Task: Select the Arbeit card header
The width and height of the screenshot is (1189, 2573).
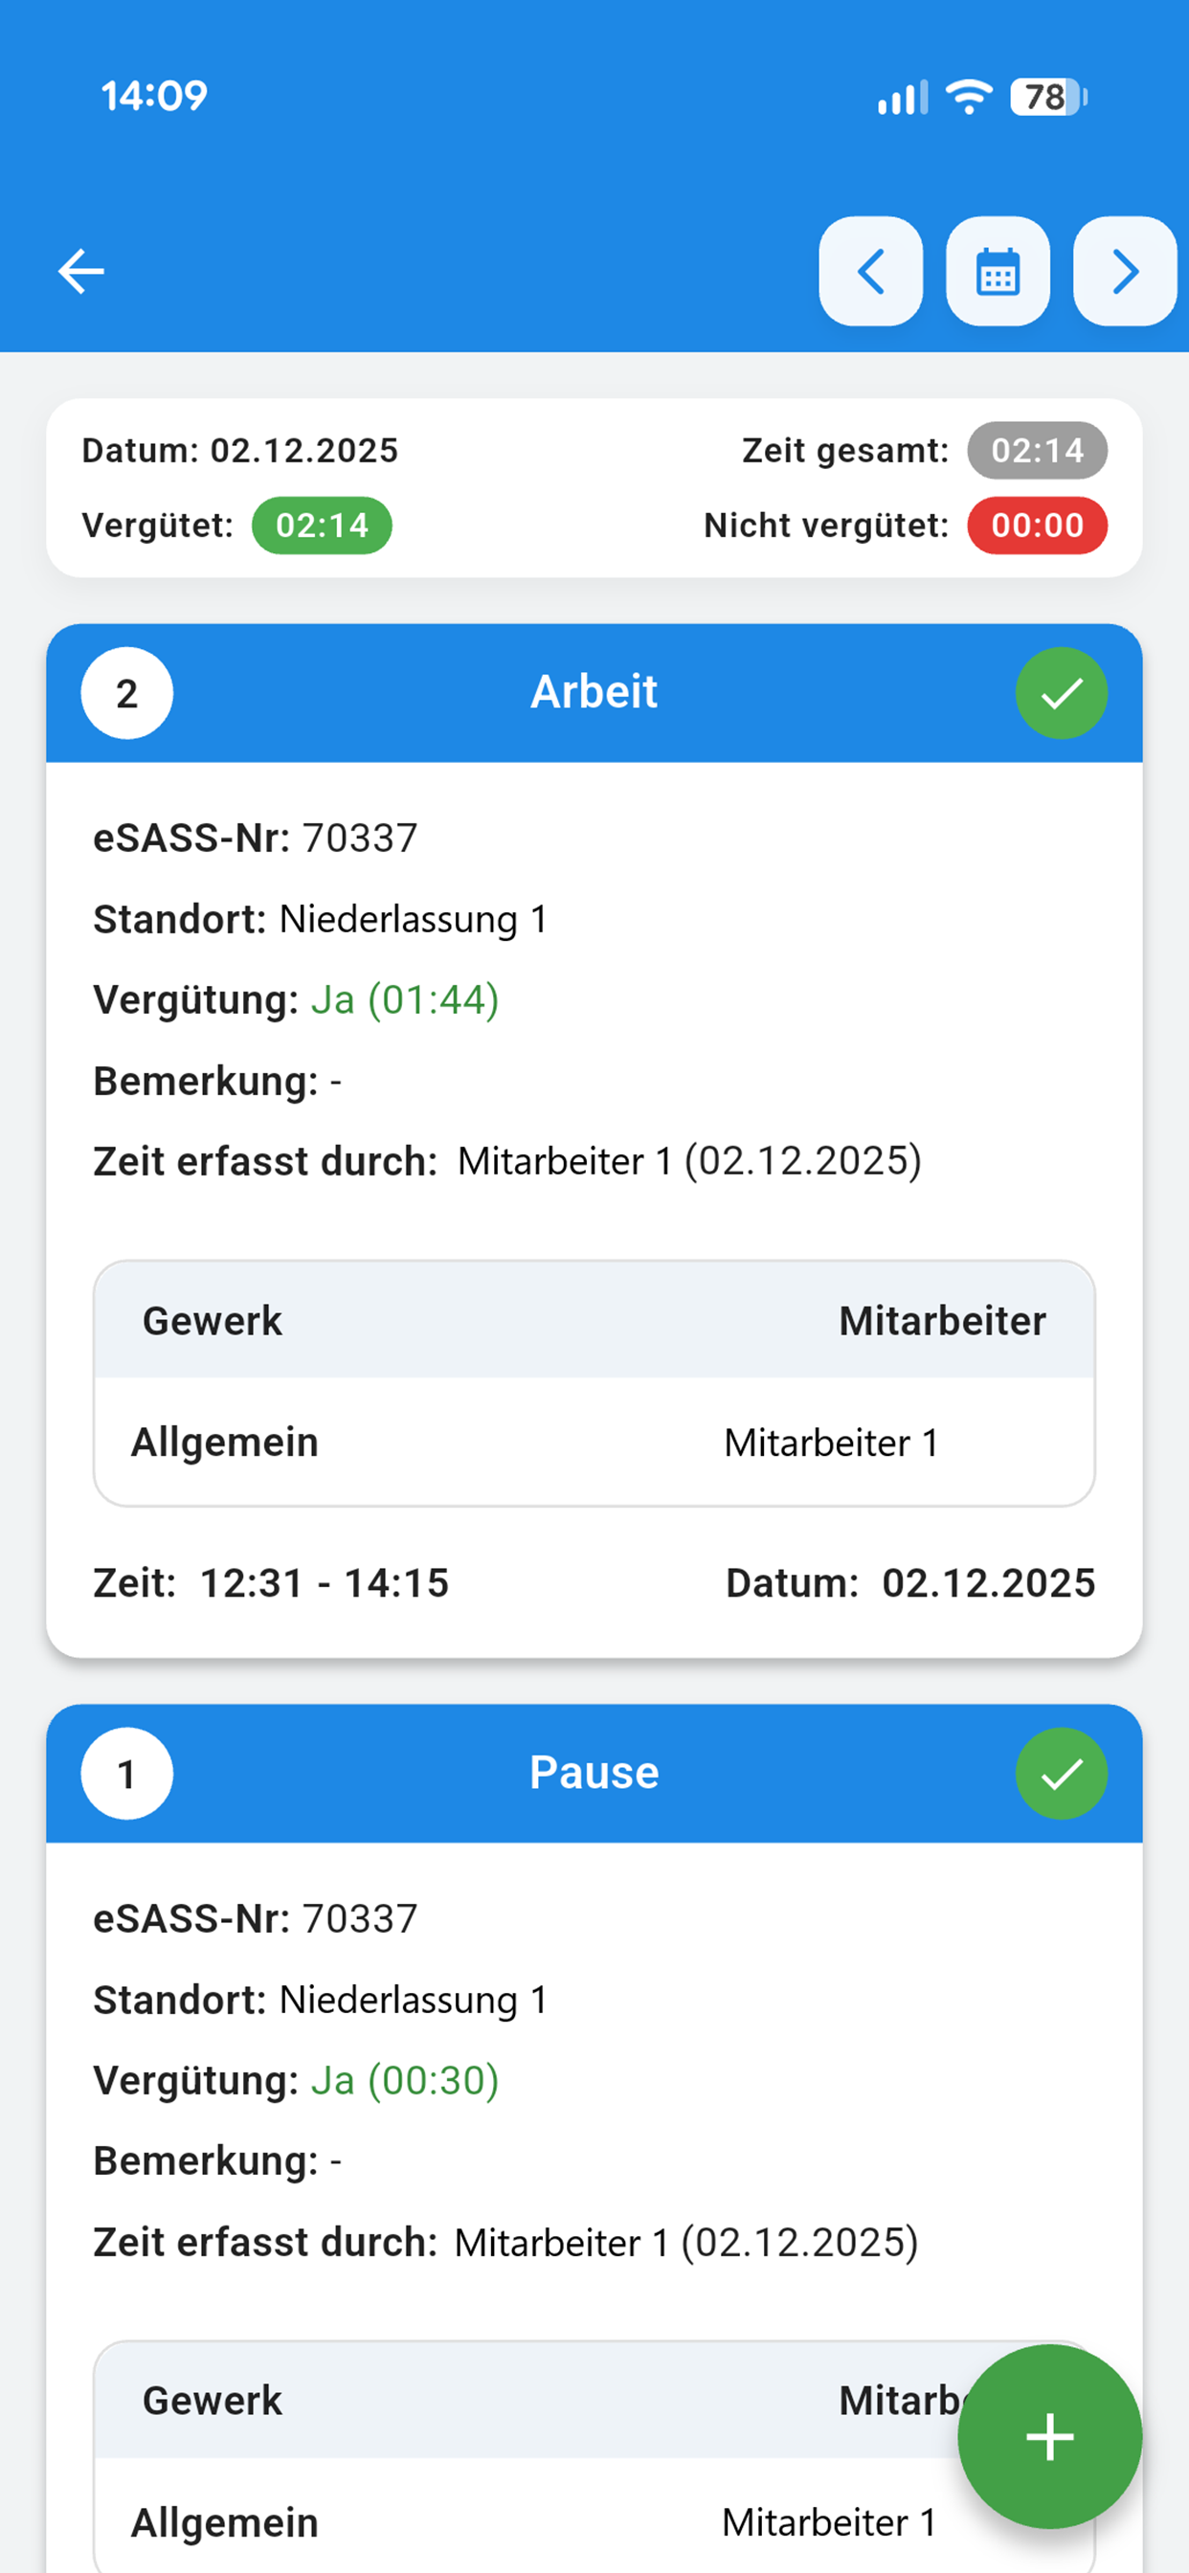Action: [x=594, y=691]
